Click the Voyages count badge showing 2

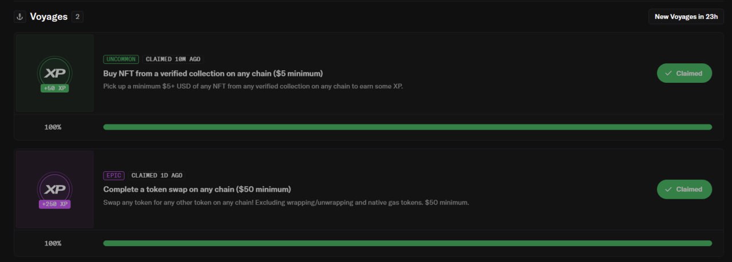coord(77,17)
